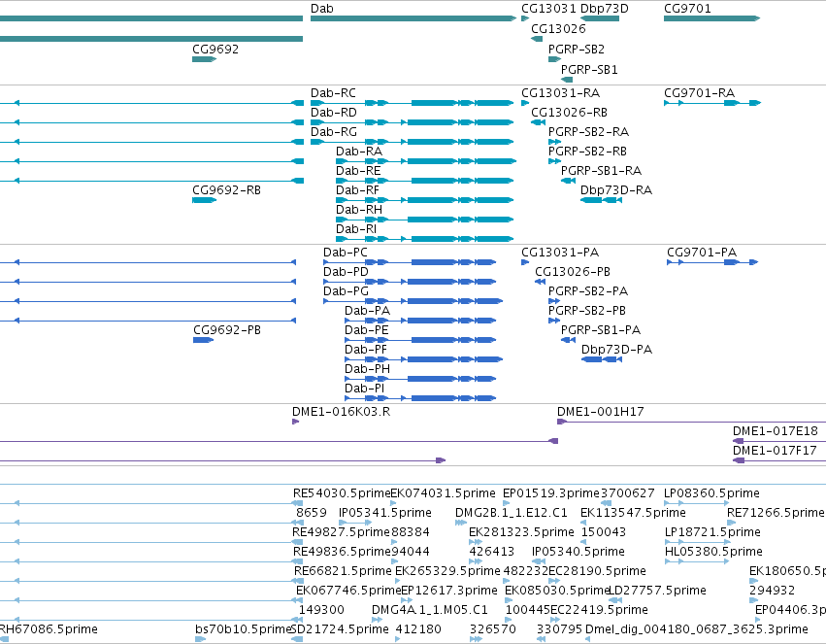
Task: Select the EK074031.5prime EST label
Action: coord(443,493)
